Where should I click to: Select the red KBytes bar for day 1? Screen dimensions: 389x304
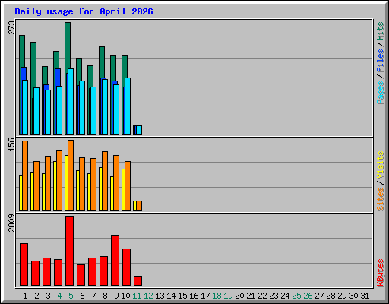24,264
